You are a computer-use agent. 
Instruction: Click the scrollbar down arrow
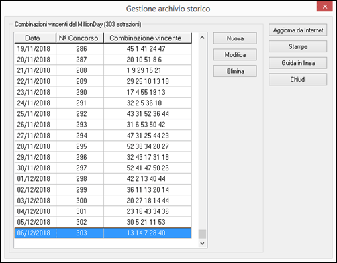[x=202, y=243]
